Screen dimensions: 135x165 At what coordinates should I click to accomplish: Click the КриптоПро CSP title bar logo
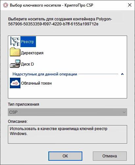(6, 5)
